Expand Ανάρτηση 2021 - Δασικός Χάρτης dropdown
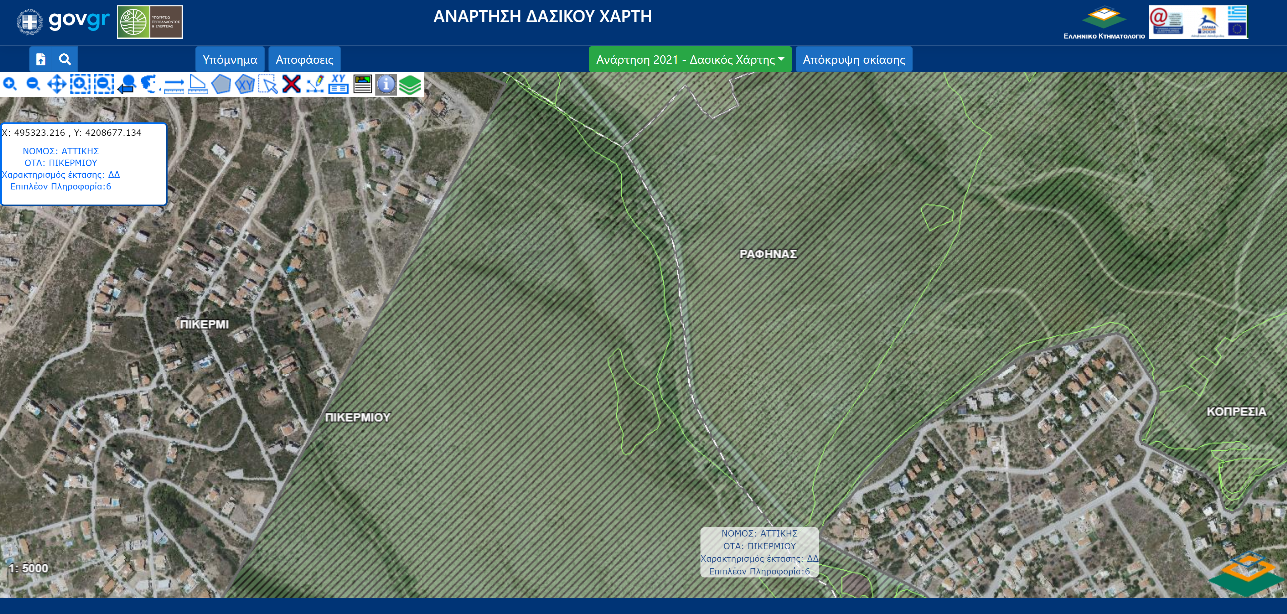 click(689, 59)
